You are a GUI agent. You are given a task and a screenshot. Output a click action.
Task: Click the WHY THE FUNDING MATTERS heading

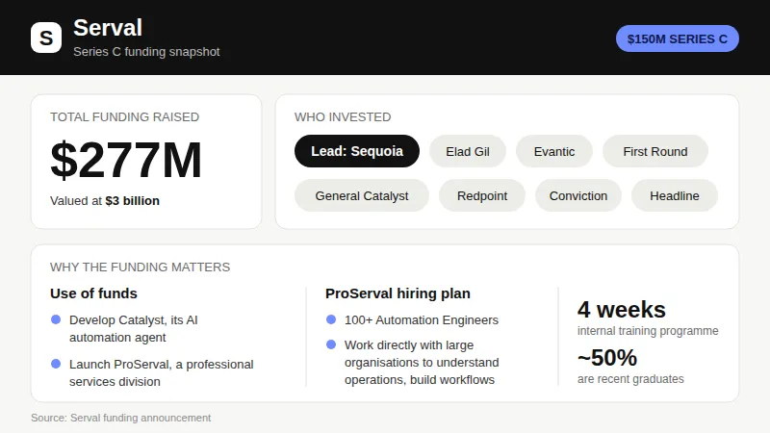click(x=140, y=267)
